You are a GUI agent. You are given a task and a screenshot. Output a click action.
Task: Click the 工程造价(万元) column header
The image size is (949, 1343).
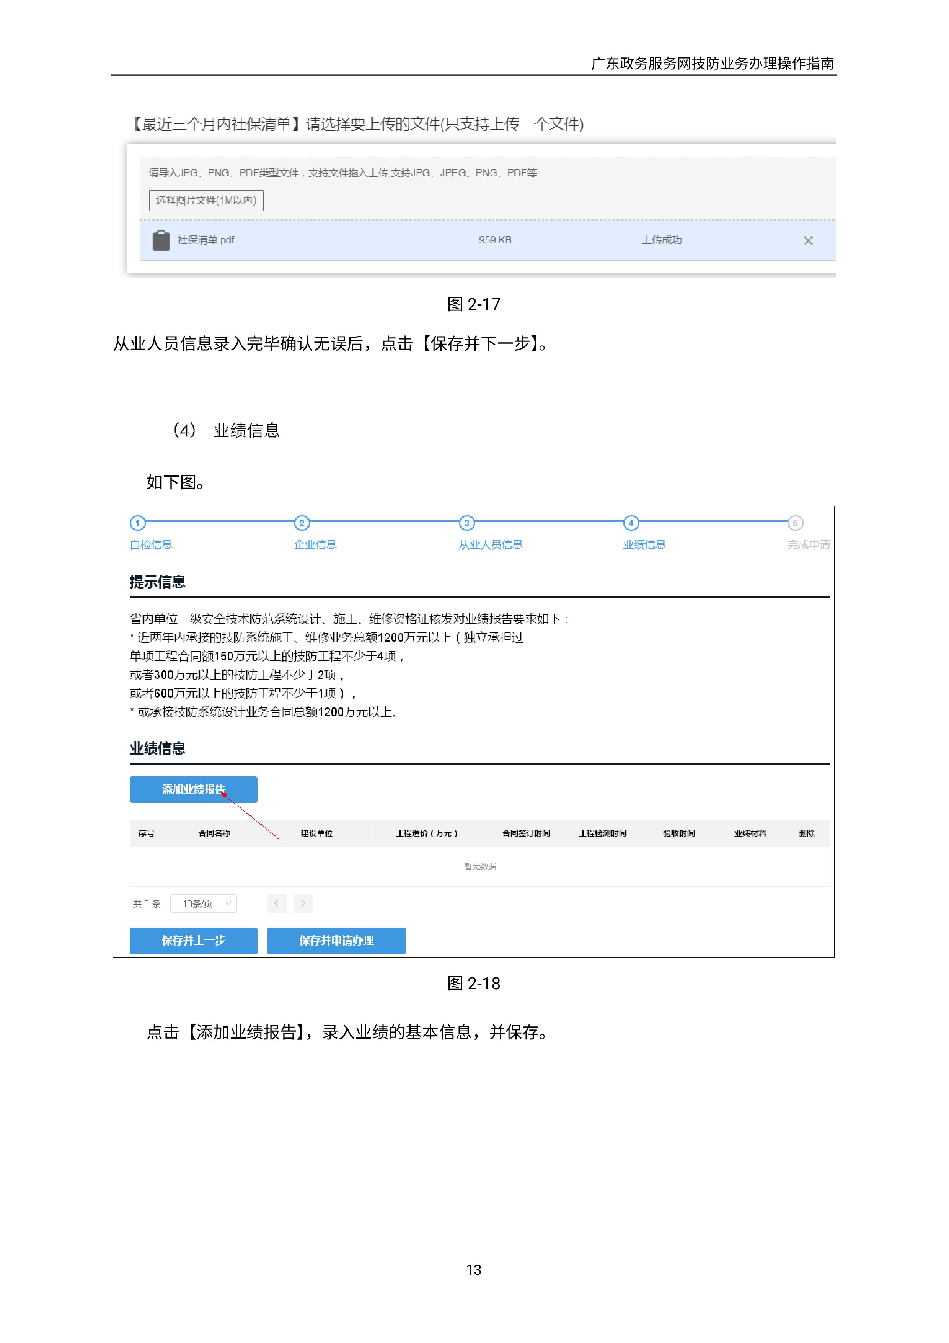(427, 833)
